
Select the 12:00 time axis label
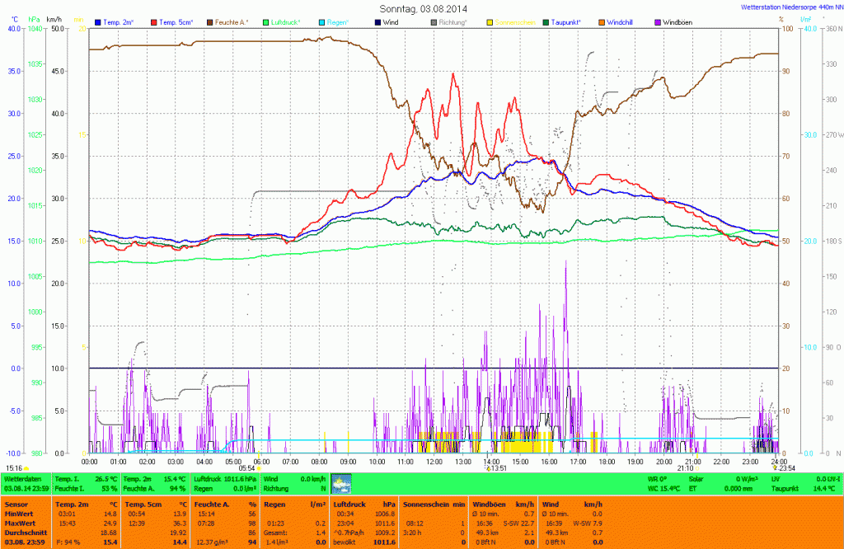pos(434,461)
